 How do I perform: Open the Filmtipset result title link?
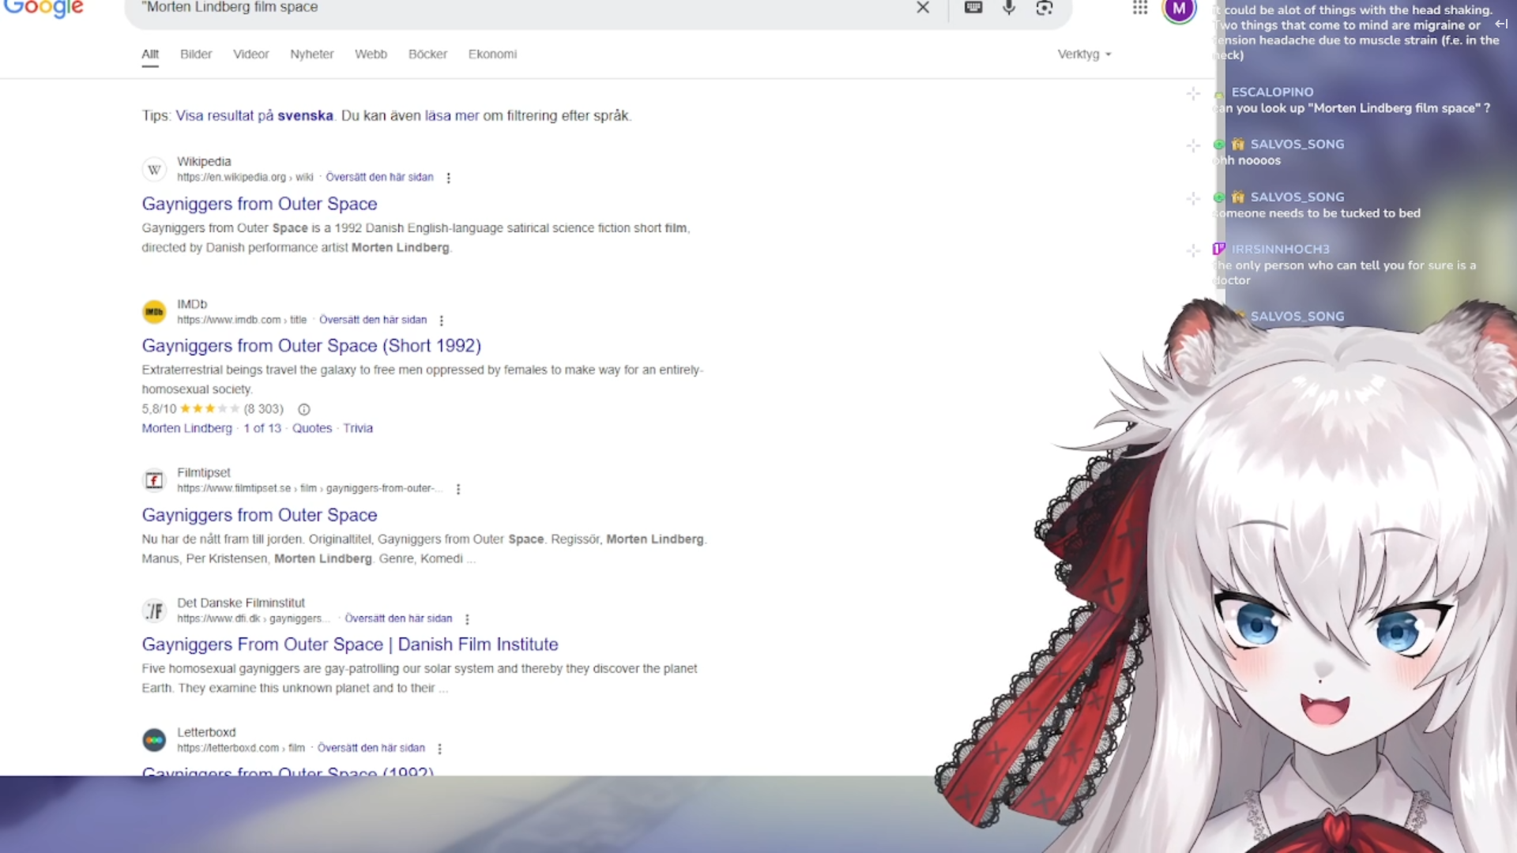(x=259, y=515)
